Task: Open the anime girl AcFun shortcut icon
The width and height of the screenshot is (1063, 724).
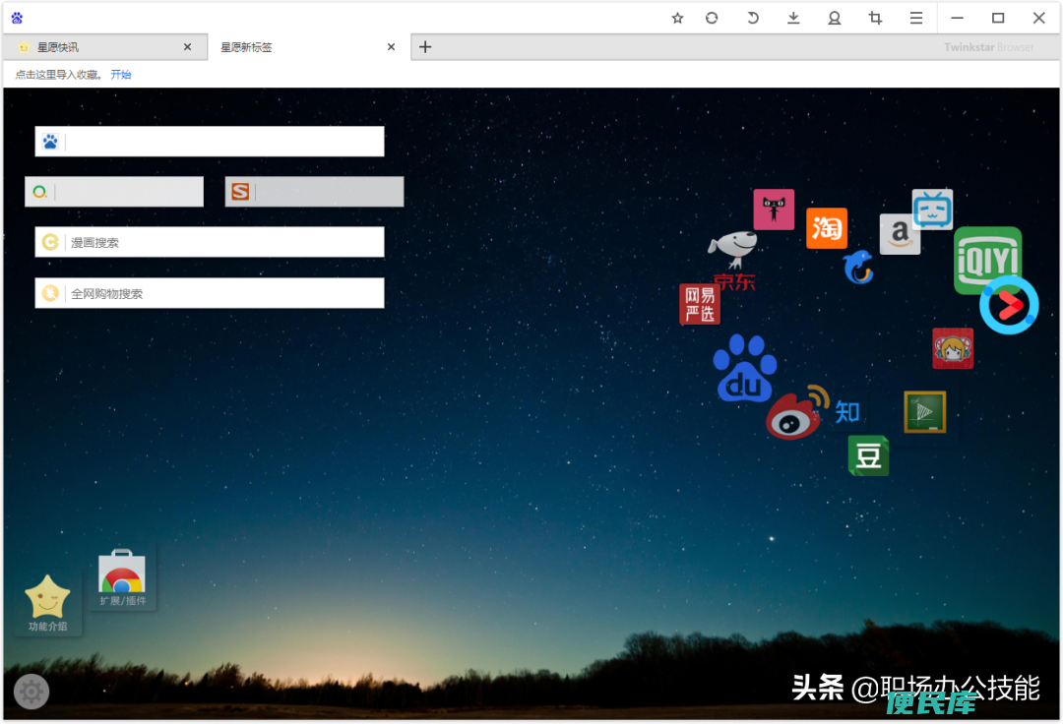Action: 953,348
